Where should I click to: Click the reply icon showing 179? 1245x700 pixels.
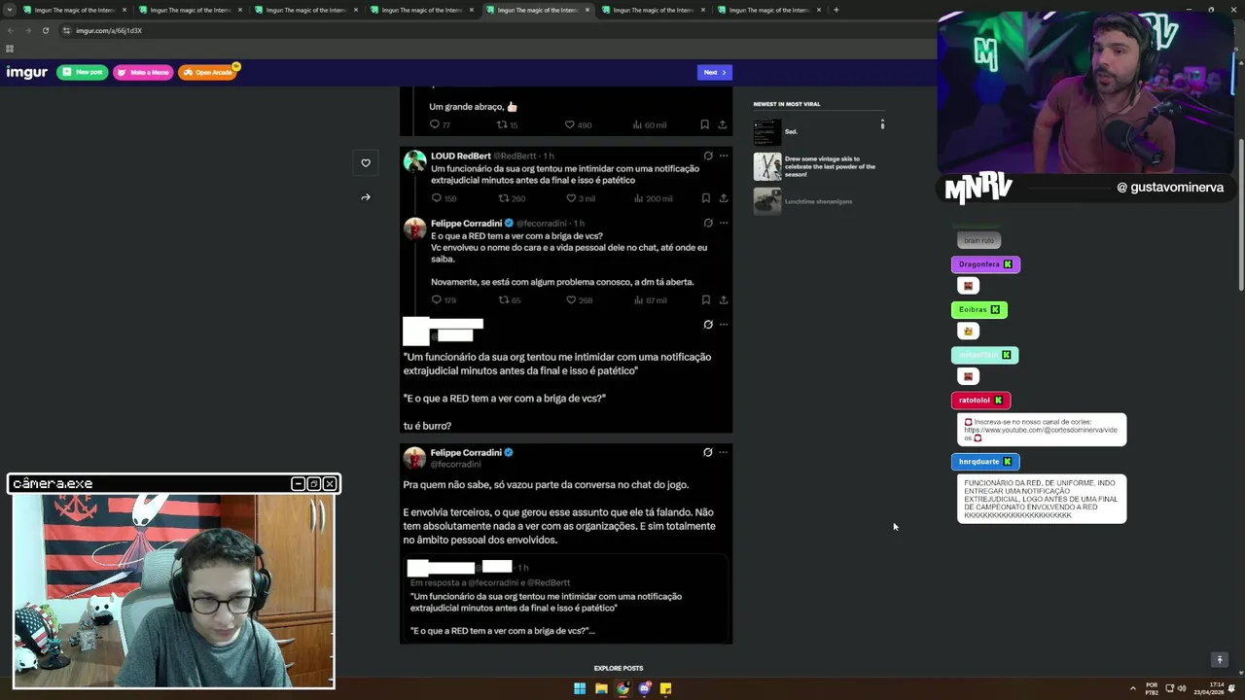[x=437, y=299]
